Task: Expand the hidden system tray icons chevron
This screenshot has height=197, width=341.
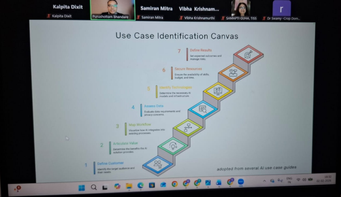Action: [264, 181]
